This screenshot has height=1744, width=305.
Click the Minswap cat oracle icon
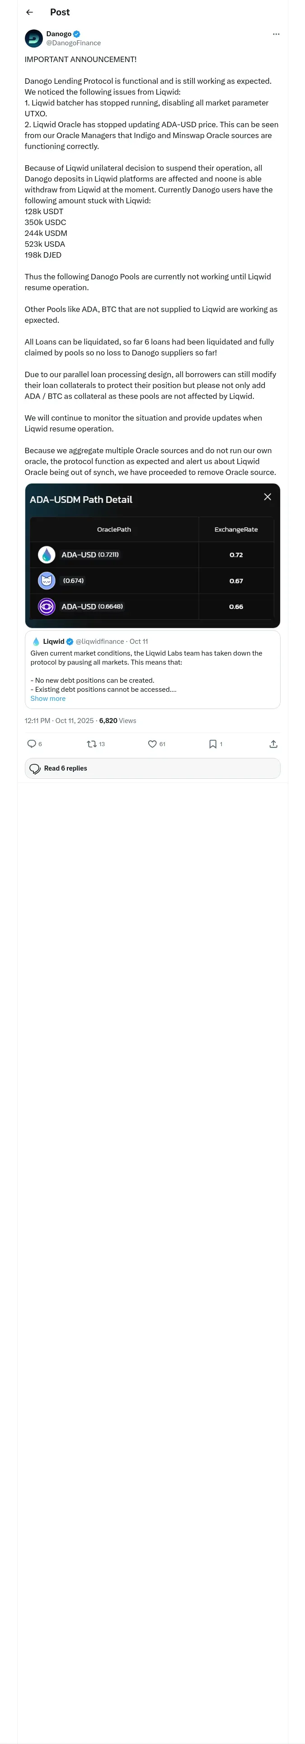click(x=47, y=581)
